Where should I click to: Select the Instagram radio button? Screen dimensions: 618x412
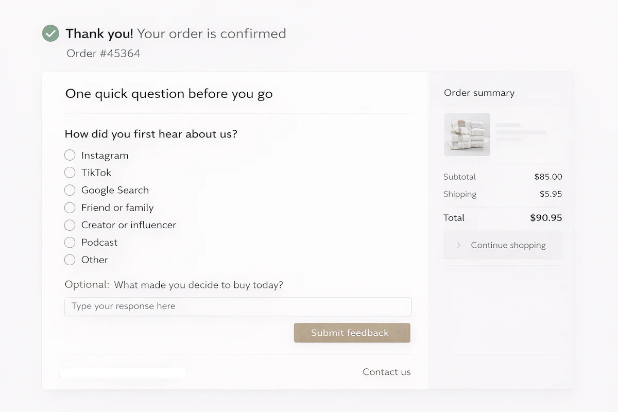tap(70, 155)
